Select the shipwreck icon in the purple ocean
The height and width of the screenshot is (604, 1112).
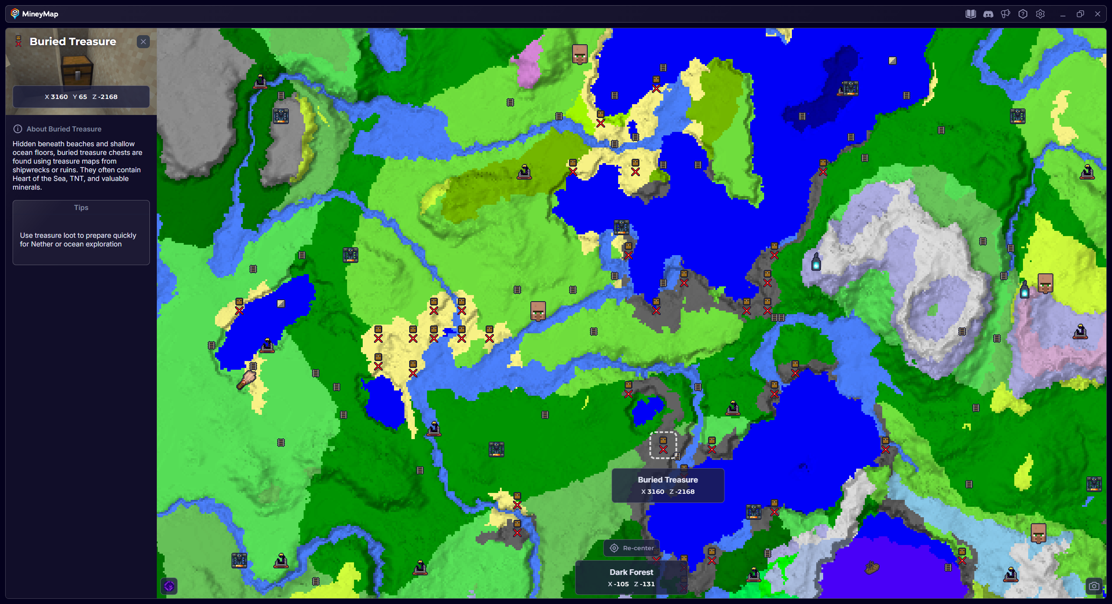pyautogui.click(x=872, y=567)
